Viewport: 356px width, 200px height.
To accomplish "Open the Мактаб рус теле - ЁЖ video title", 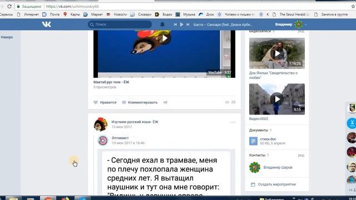I will point(111,82).
